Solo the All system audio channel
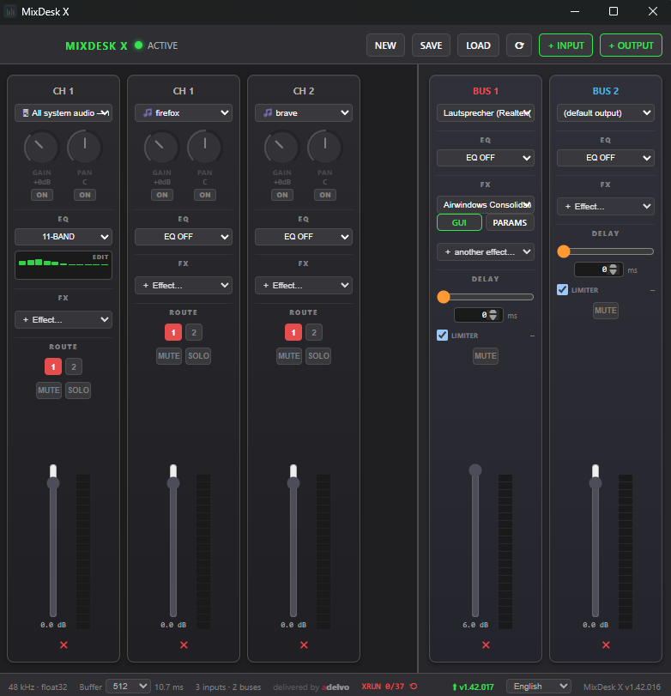The height and width of the screenshot is (696, 671). [78, 390]
